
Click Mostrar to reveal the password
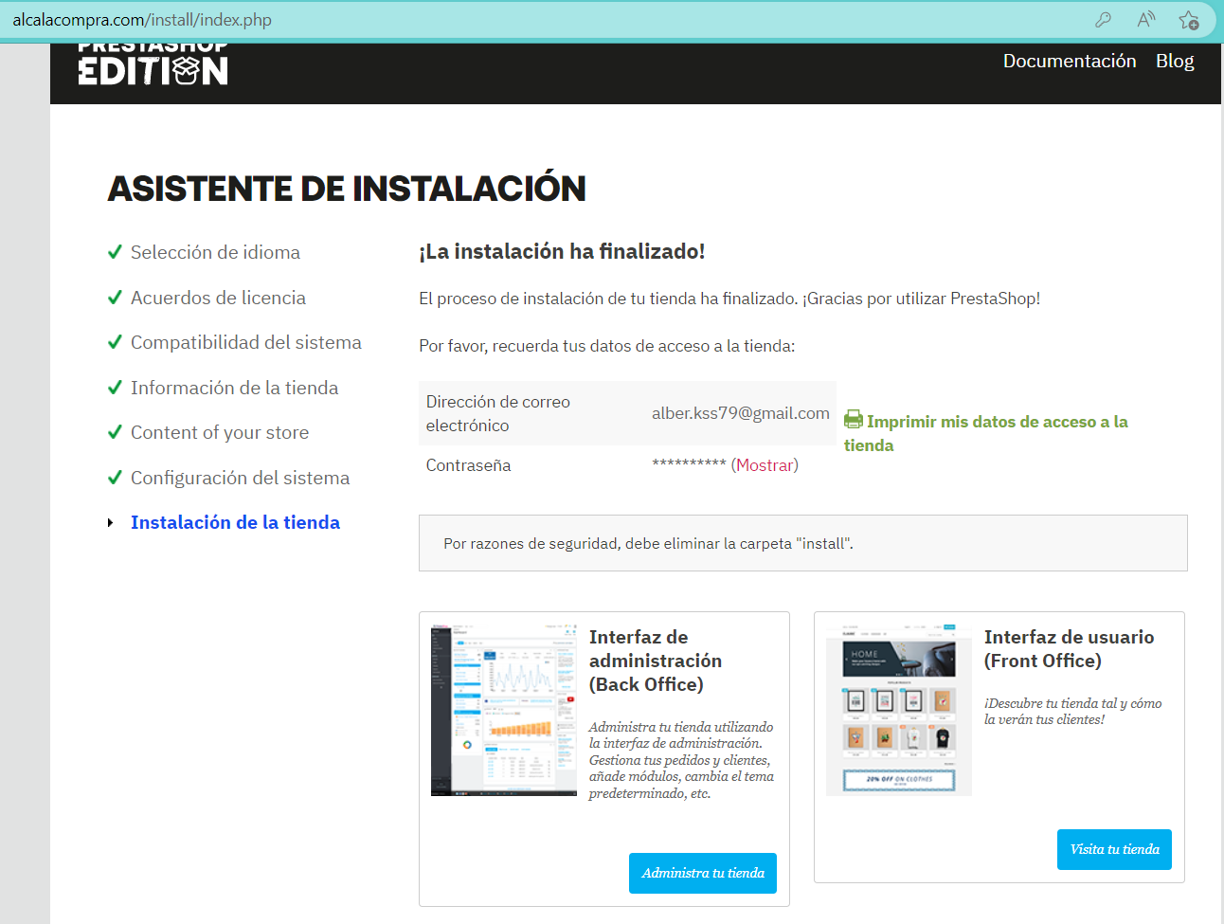[765, 465]
